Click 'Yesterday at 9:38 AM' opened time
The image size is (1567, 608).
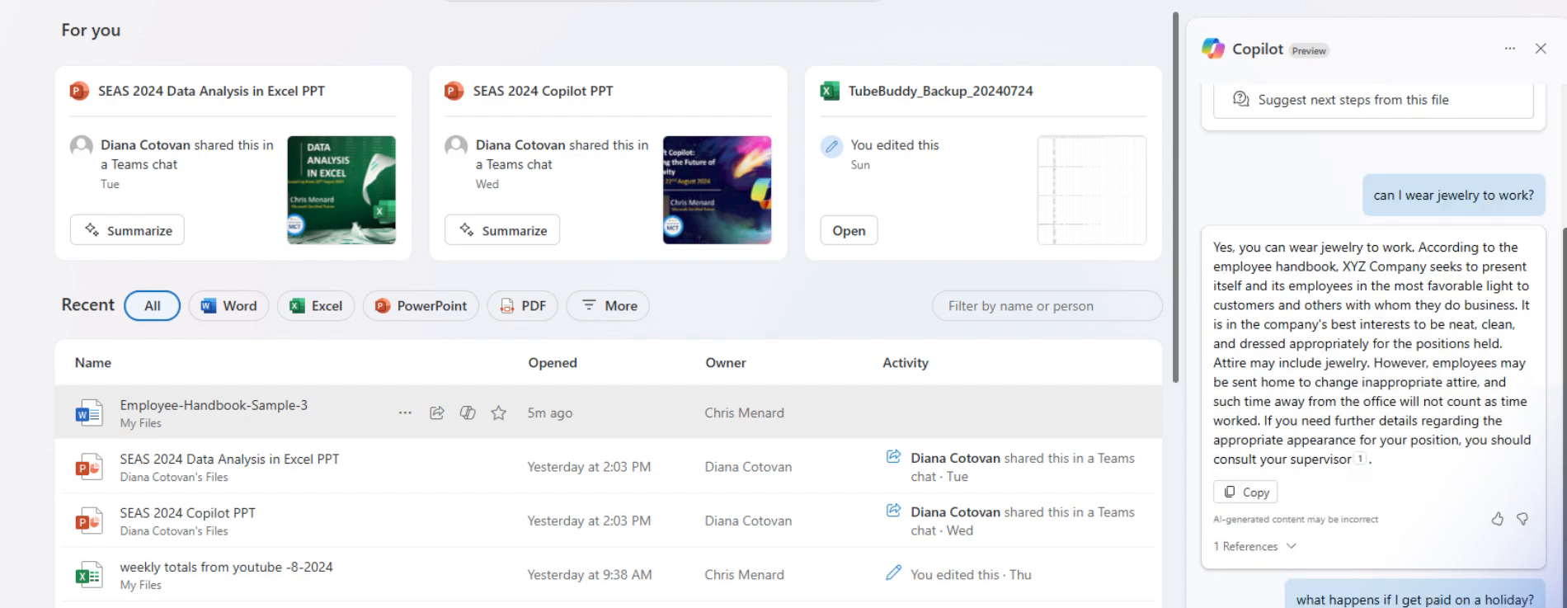pos(590,574)
